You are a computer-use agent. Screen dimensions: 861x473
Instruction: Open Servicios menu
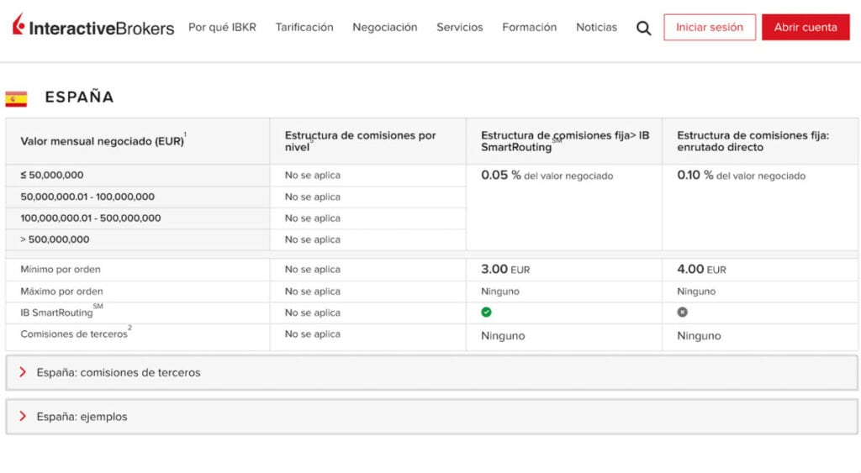tap(460, 28)
